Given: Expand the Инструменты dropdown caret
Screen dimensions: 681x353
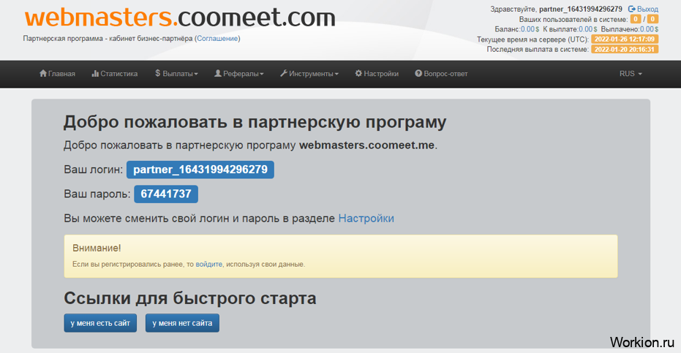Looking at the screenshot, I should [x=336, y=75].
